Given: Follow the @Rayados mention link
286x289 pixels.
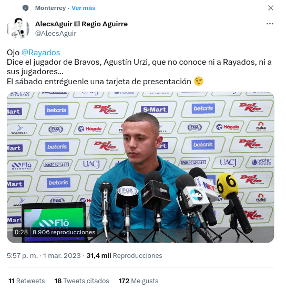Looking at the screenshot, I should 40,53.
